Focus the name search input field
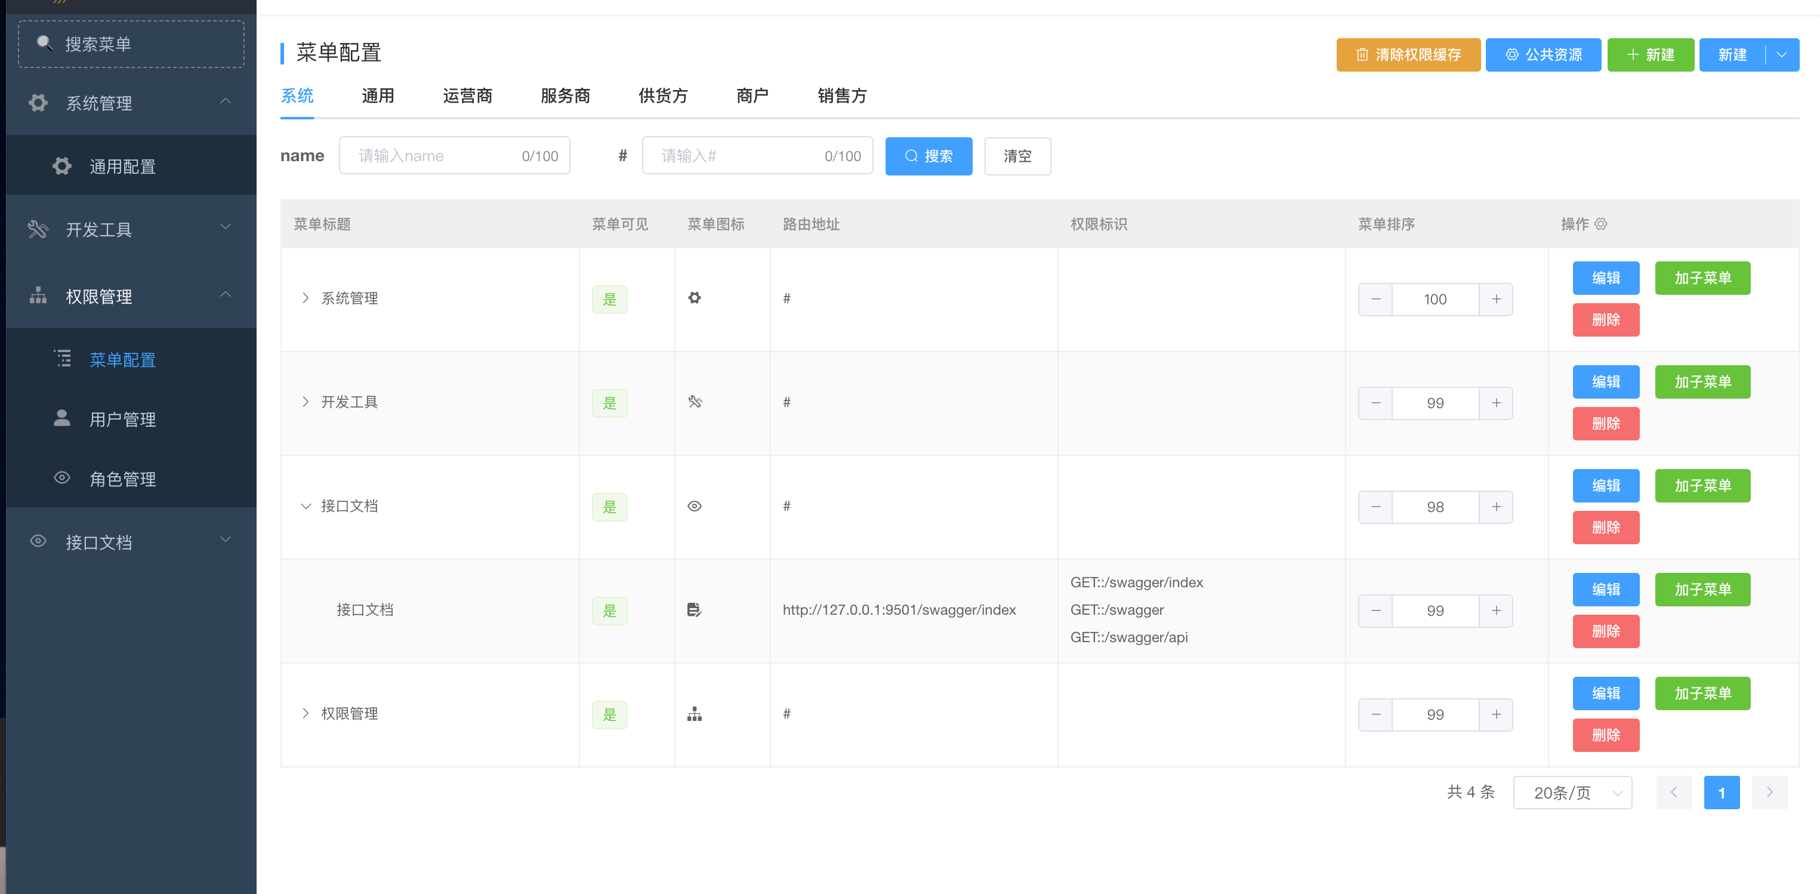1820x894 pixels. click(x=438, y=156)
